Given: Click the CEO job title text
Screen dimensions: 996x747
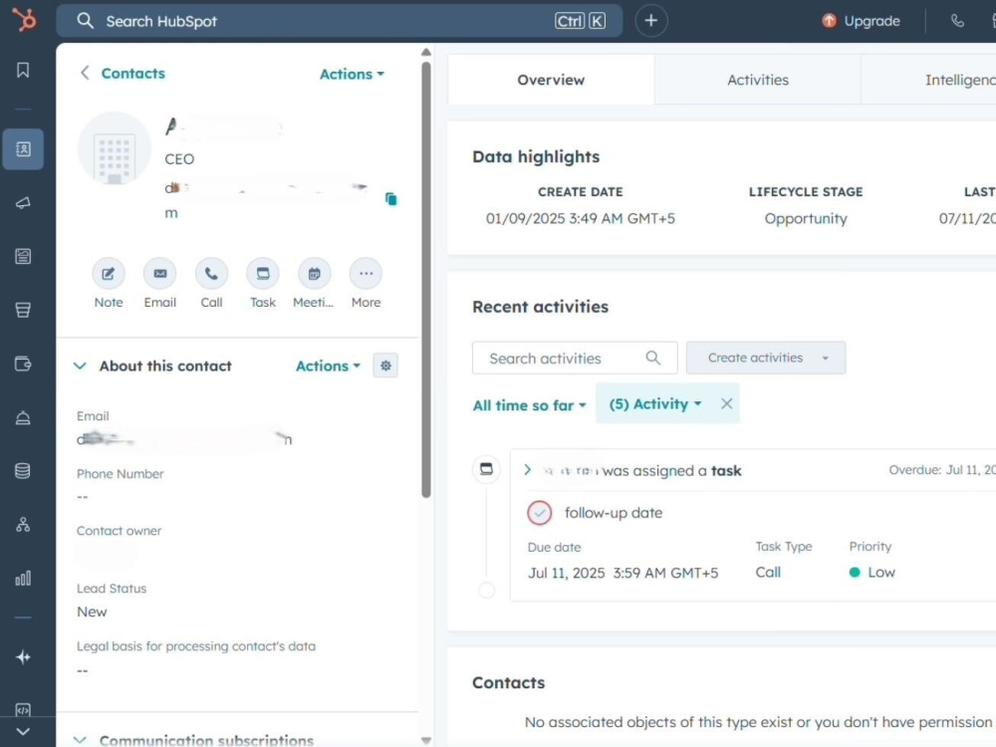Looking at the screenshot, I should 179,158.
